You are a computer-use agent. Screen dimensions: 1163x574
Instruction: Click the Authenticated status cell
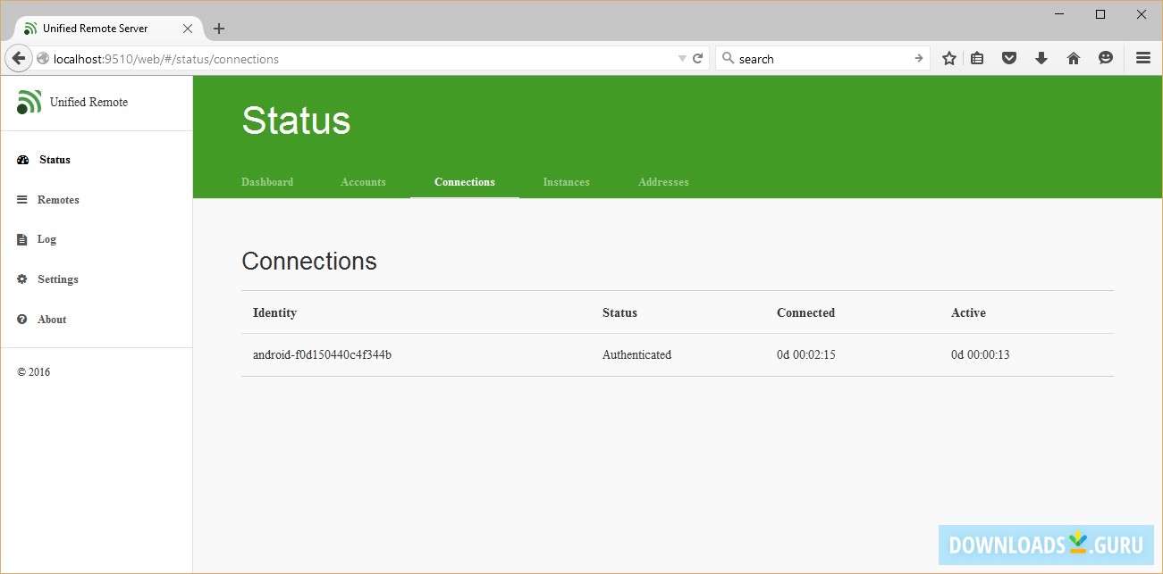tap(636, 355)
